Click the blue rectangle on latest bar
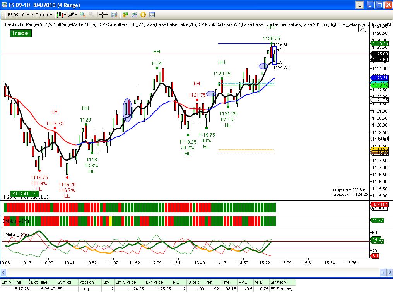This screenshot has height=293, width=393. point(275,56)
